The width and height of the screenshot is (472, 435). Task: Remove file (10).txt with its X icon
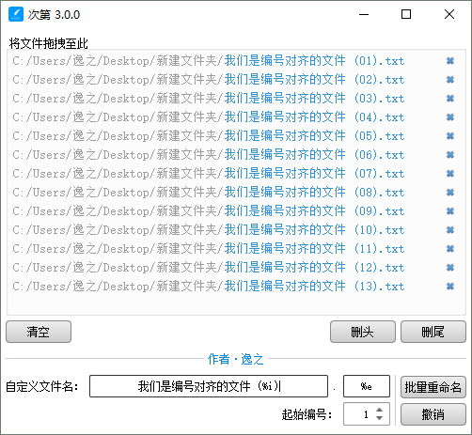click(450, 230)
